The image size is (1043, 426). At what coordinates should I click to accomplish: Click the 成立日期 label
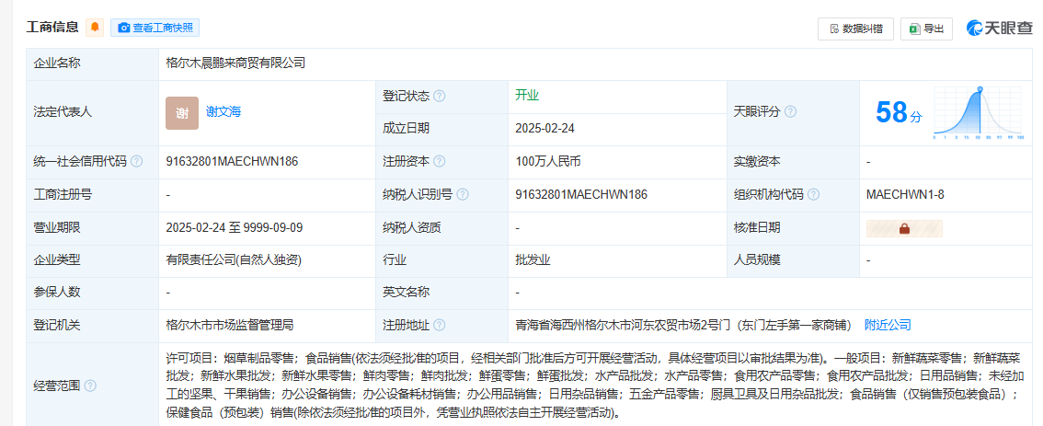click(x=406, y=129)
